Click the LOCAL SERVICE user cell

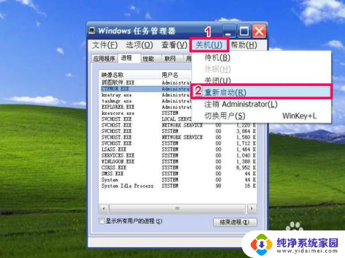[x=177, y=119]
